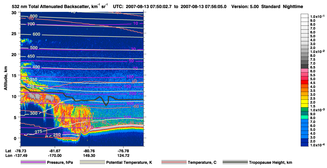This screenshot has height=168, width=327.
Task: Click the longitude value -170.00
Action: (55, 155)
